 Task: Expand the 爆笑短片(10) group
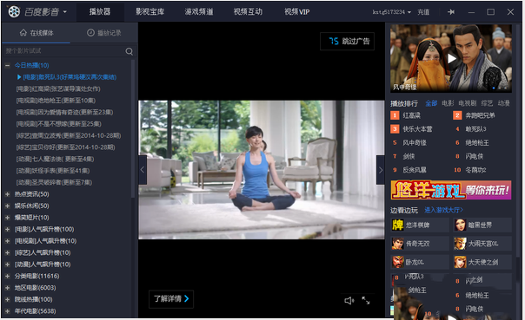(7, 218)
